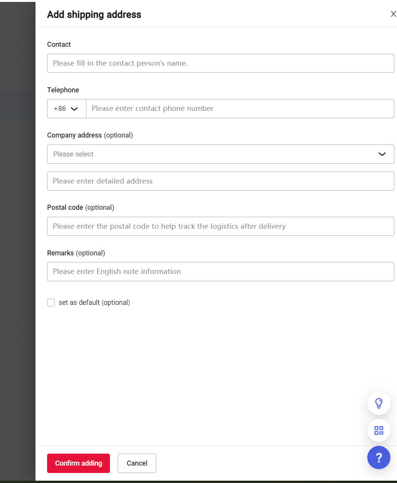The image size is (397, 483).
Task: Click the English note Remarks field
Action: (x=220, y=272)
